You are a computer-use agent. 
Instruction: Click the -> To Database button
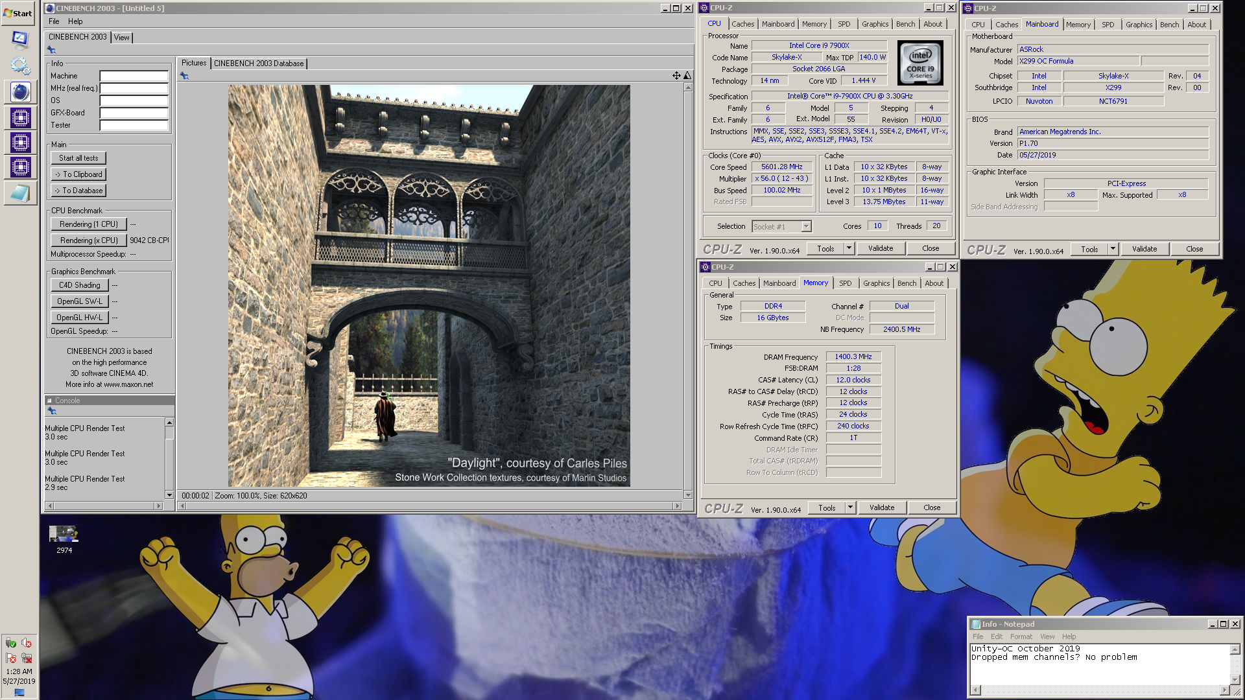pyautogui.click(x=78, y=191)
